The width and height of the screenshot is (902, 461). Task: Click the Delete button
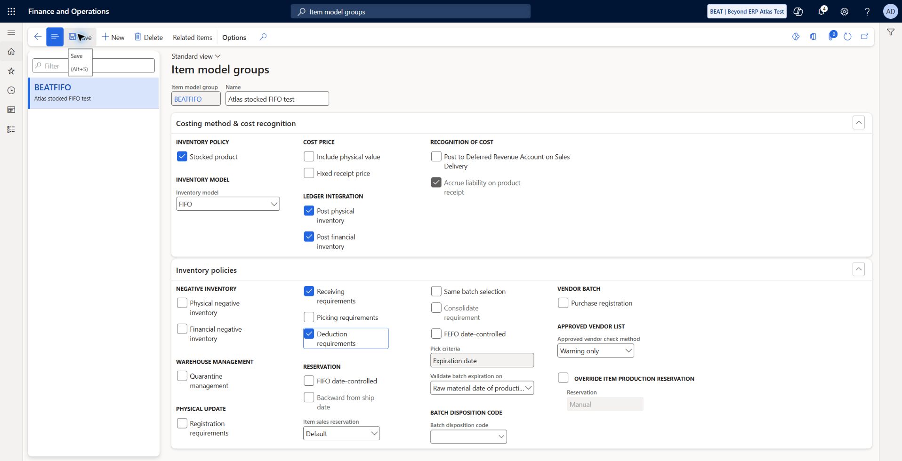pyautogui.click(x=149, y=37)
